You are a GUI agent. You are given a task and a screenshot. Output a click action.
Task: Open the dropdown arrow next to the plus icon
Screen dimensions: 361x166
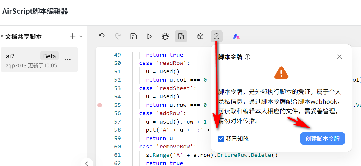81,36
